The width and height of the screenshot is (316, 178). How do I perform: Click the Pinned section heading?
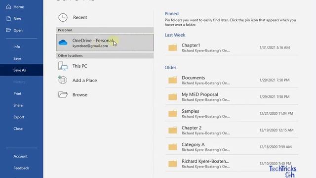(x=171, y=13)
